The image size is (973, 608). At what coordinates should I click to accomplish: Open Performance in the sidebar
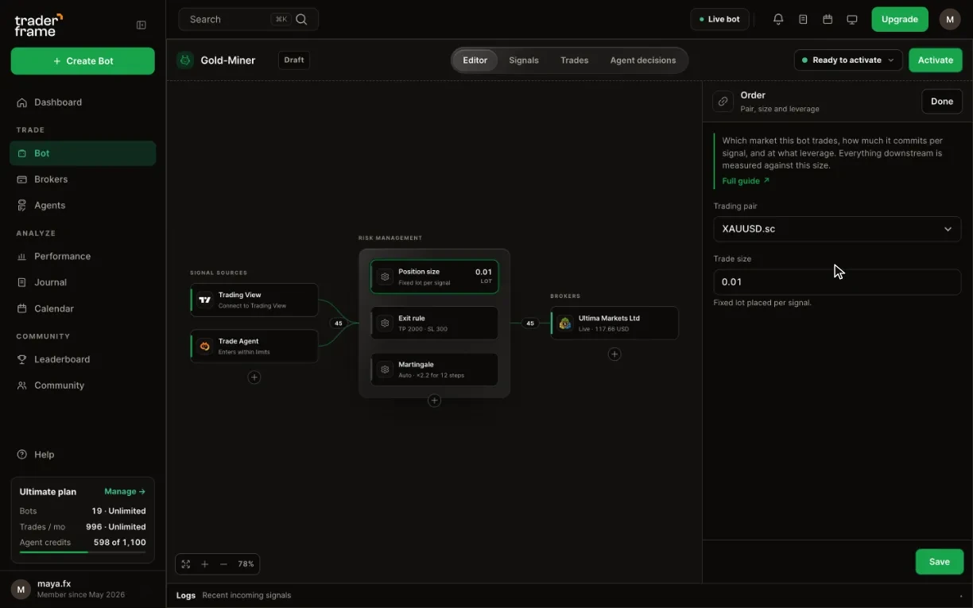point(83,256)
